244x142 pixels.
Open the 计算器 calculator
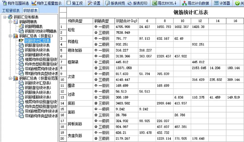[222, 3]
